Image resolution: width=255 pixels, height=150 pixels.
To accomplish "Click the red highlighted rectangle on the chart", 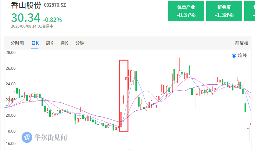I will pyautogui.click(x=124, y=95).
